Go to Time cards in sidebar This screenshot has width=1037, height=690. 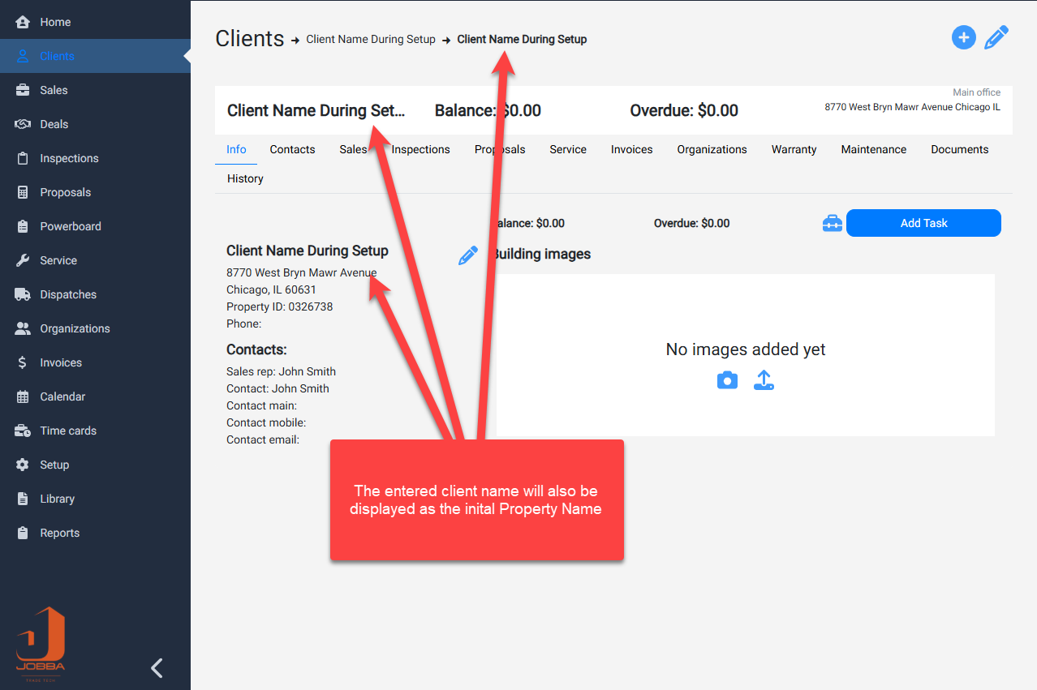(x=68, y=431)
